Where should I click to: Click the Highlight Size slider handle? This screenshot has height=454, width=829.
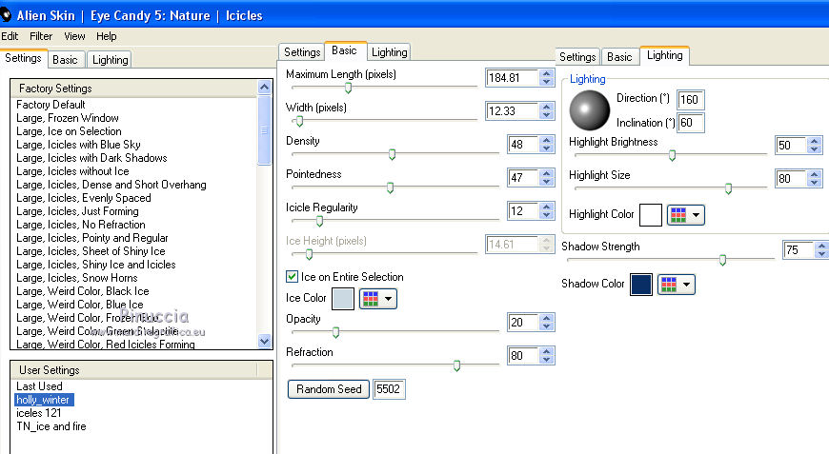pos(728,188)
